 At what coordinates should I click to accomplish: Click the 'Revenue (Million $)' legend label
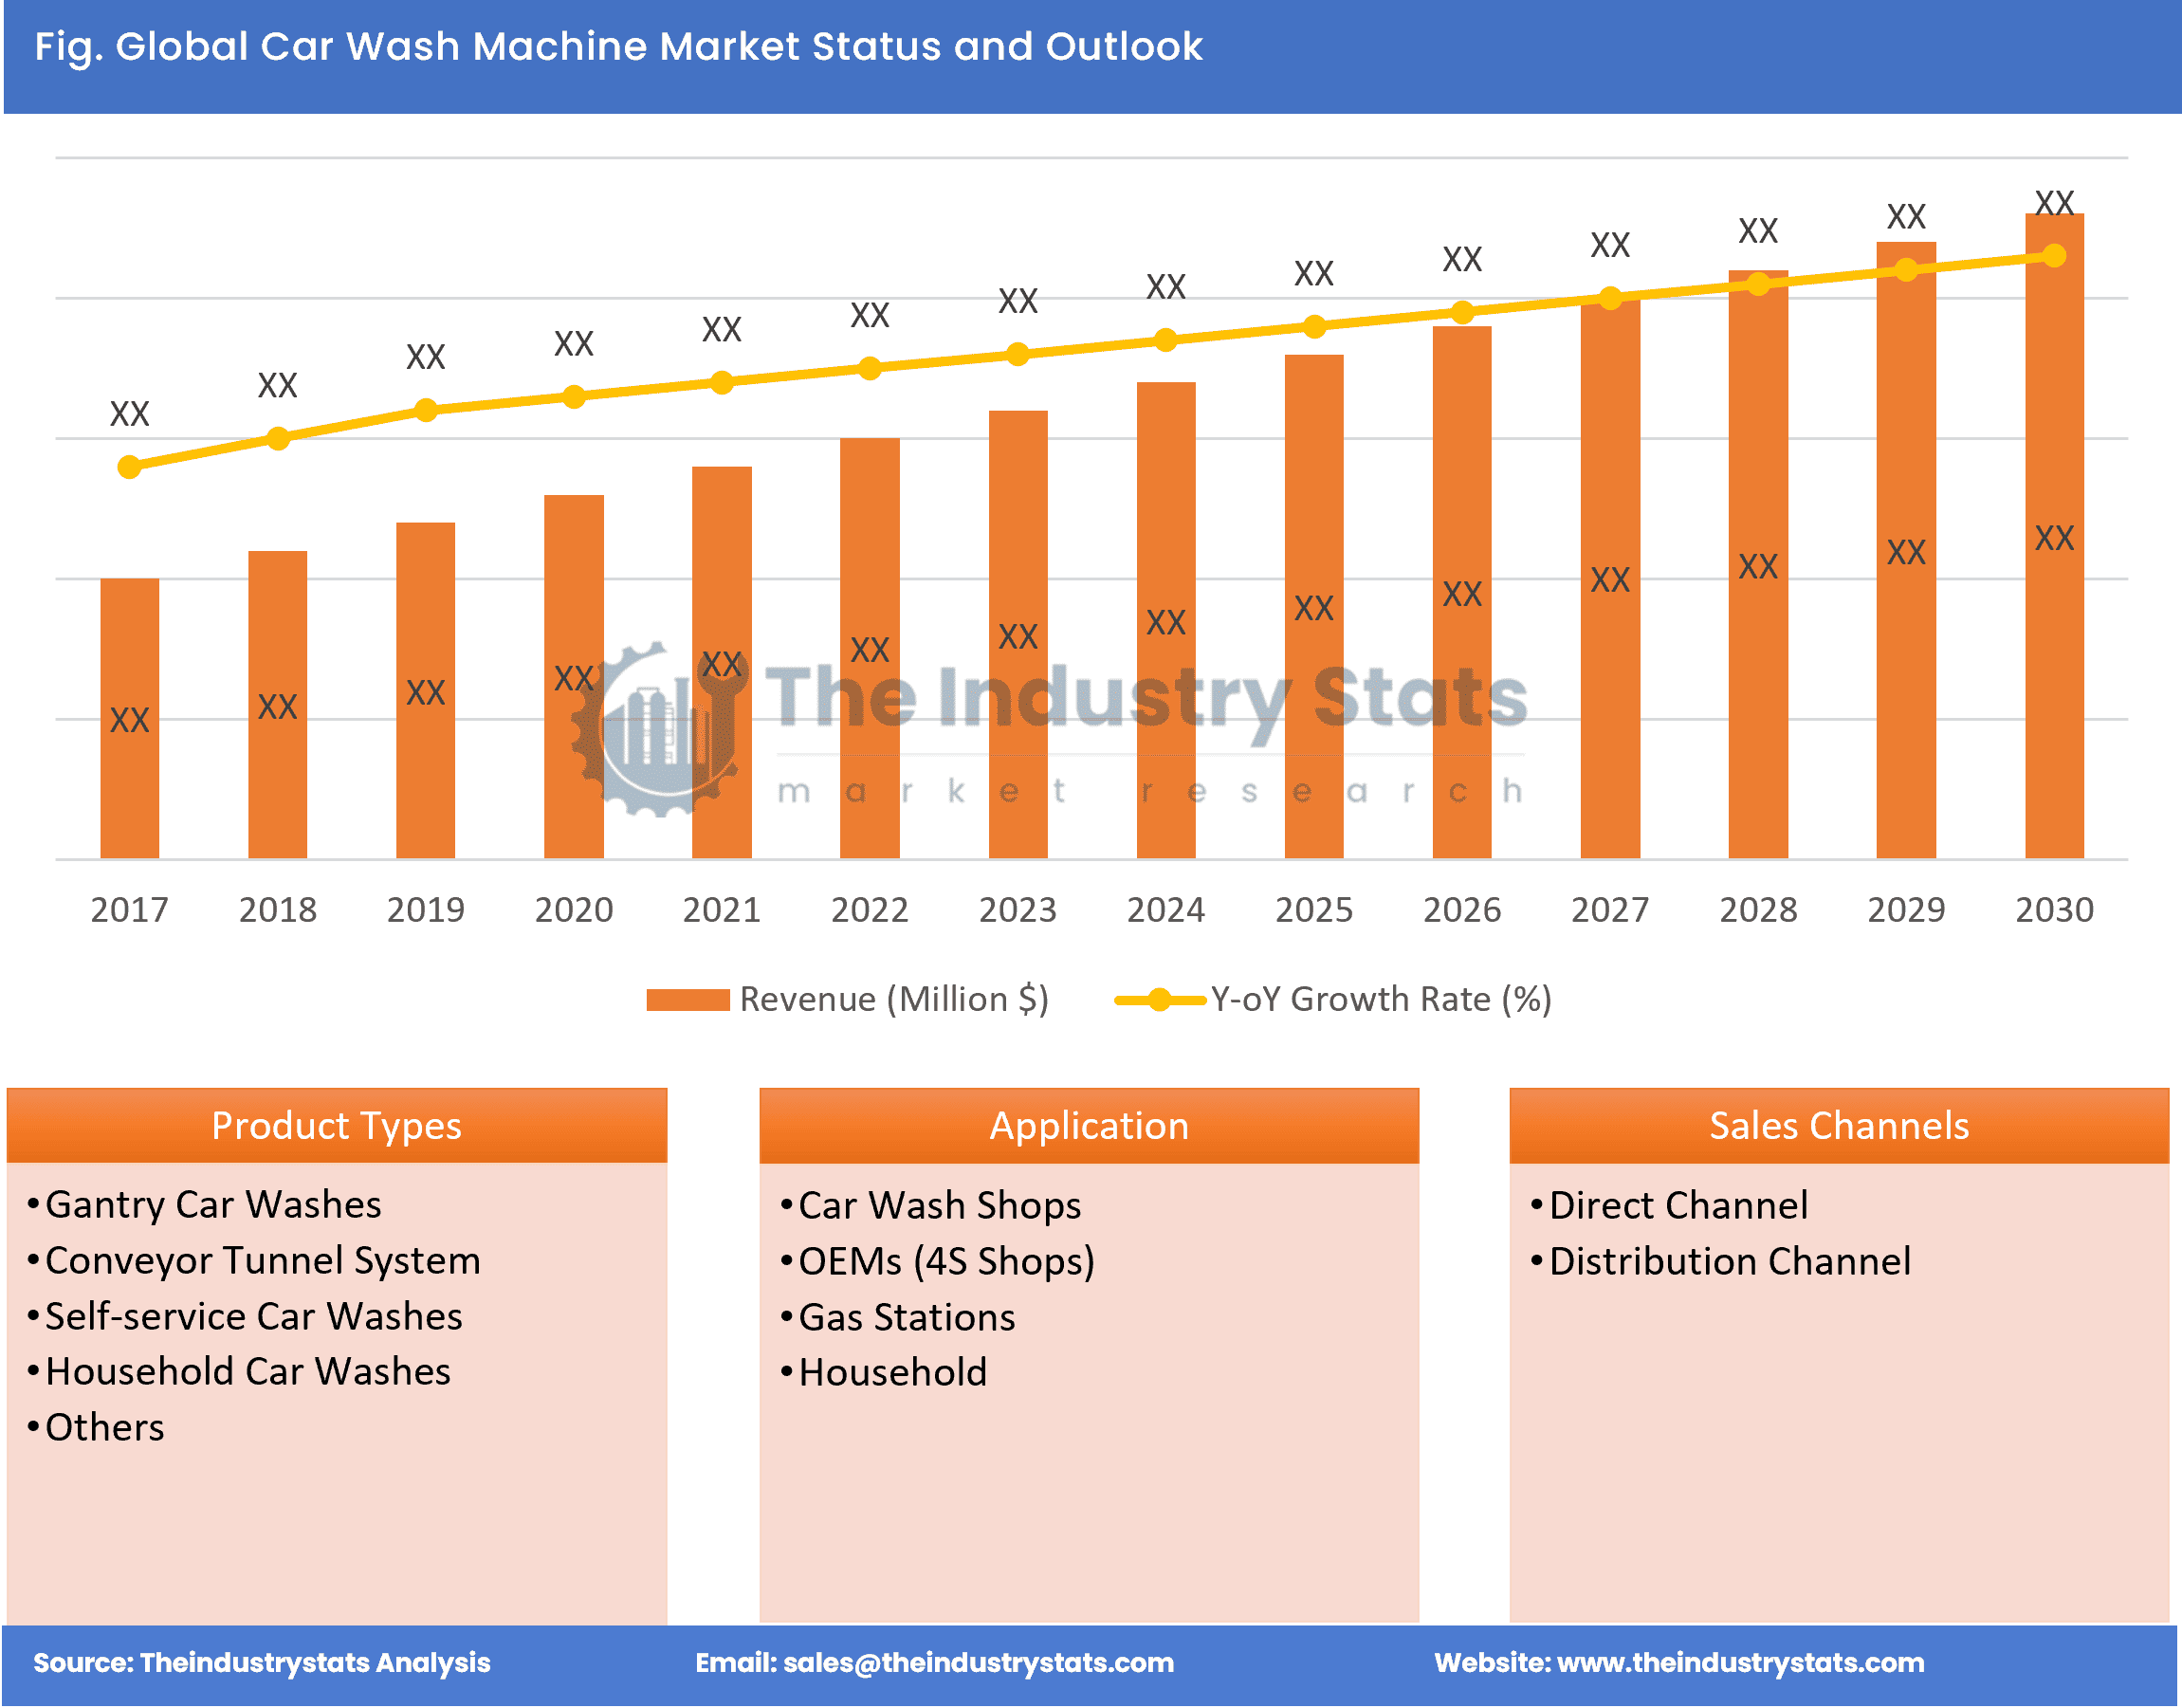click(894, 999)
